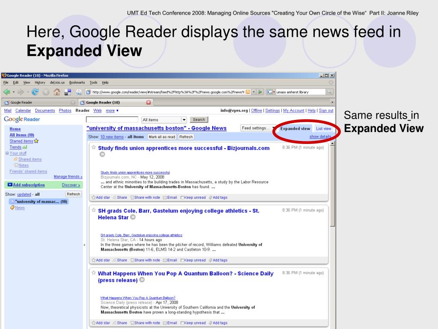Click Email under the St. Helena article
The height and width of the screenshot is (329, 438).
170,260
